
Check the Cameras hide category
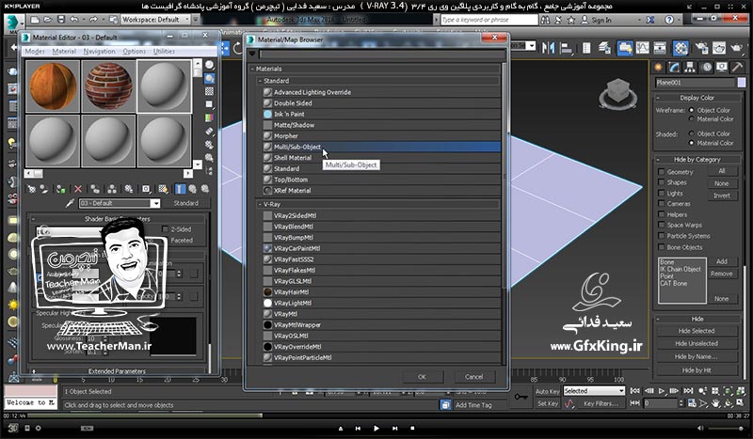(x=662, y=204)
